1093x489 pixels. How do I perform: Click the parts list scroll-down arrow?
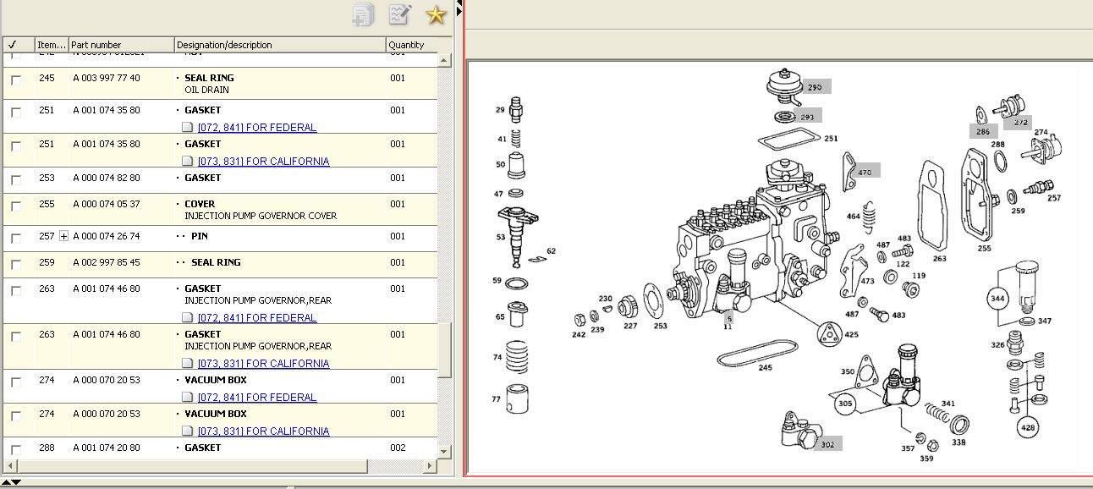pyautogui.click(x=445, y=453)
